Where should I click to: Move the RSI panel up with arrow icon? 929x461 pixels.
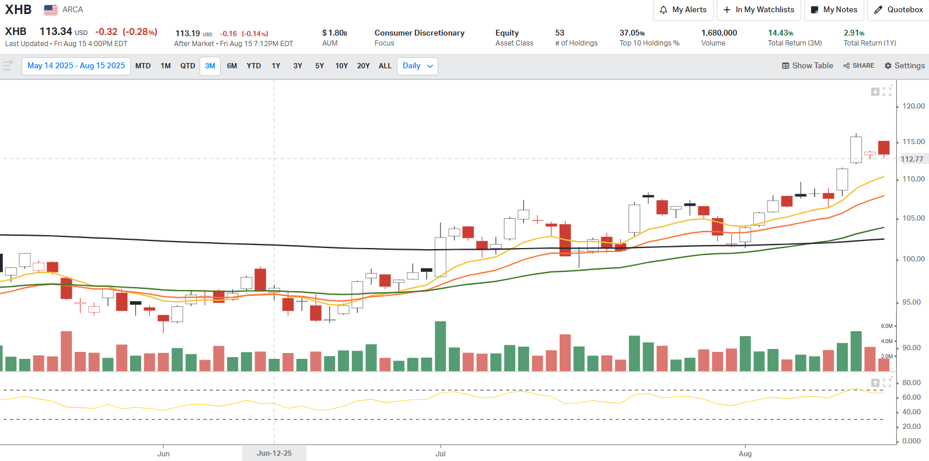click(875, 383)
